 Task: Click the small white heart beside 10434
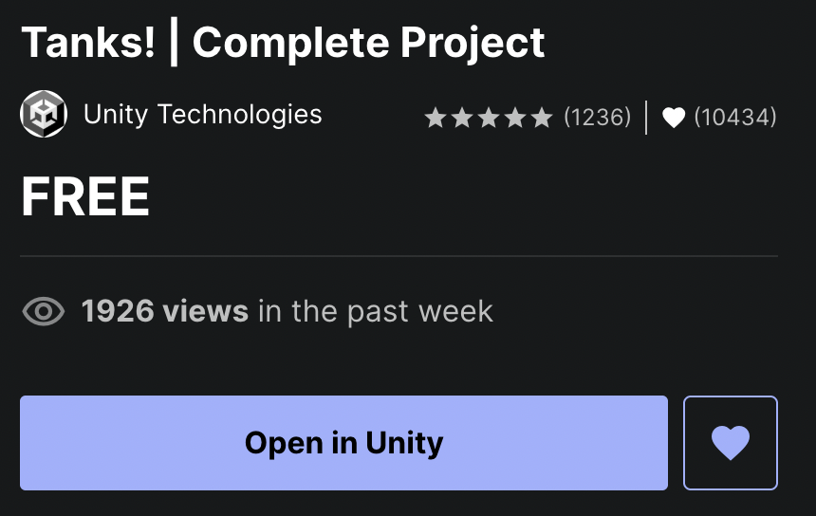point(674,118)
